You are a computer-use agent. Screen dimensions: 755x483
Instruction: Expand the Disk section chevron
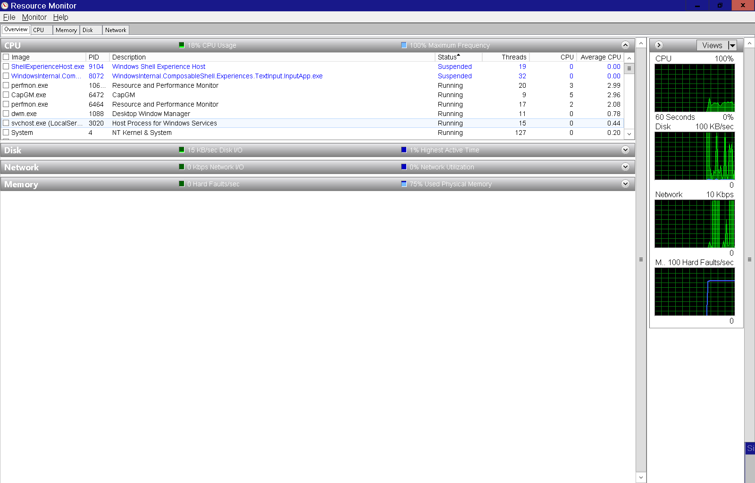tap(625, 150)
